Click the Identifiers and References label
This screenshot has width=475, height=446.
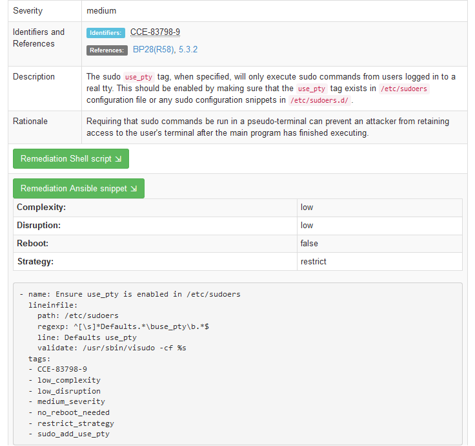[x=39, y=38]
